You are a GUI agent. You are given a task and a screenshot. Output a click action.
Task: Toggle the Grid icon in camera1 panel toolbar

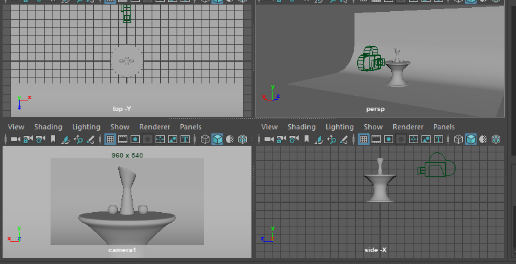tap(110, 139)
